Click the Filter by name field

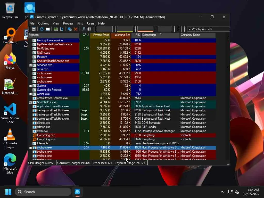click(208, 29)
